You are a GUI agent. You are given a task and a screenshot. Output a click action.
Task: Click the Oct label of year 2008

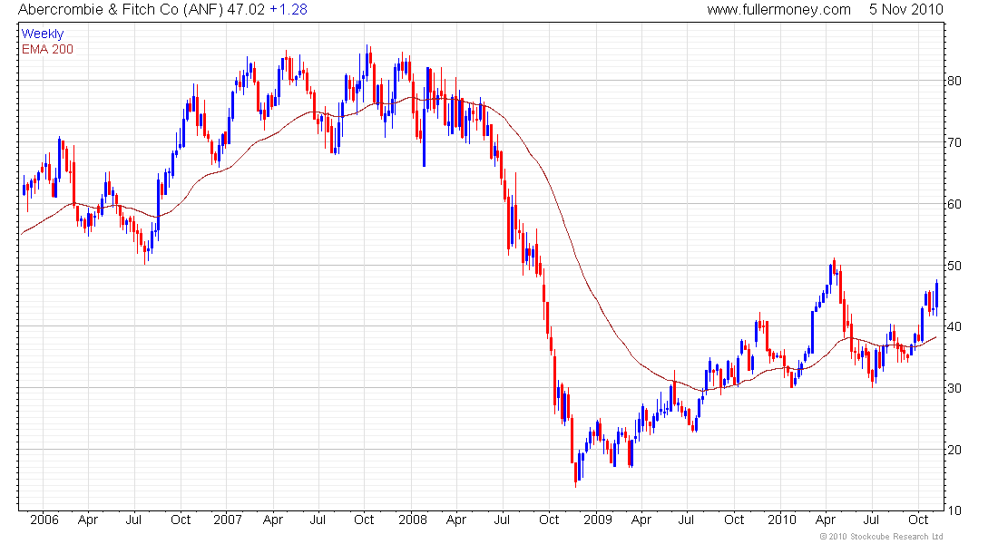549,520
